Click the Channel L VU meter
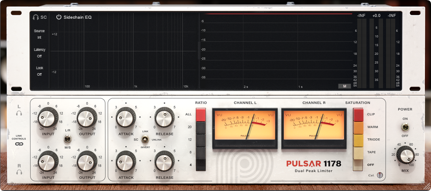 [x=245, y=128]
